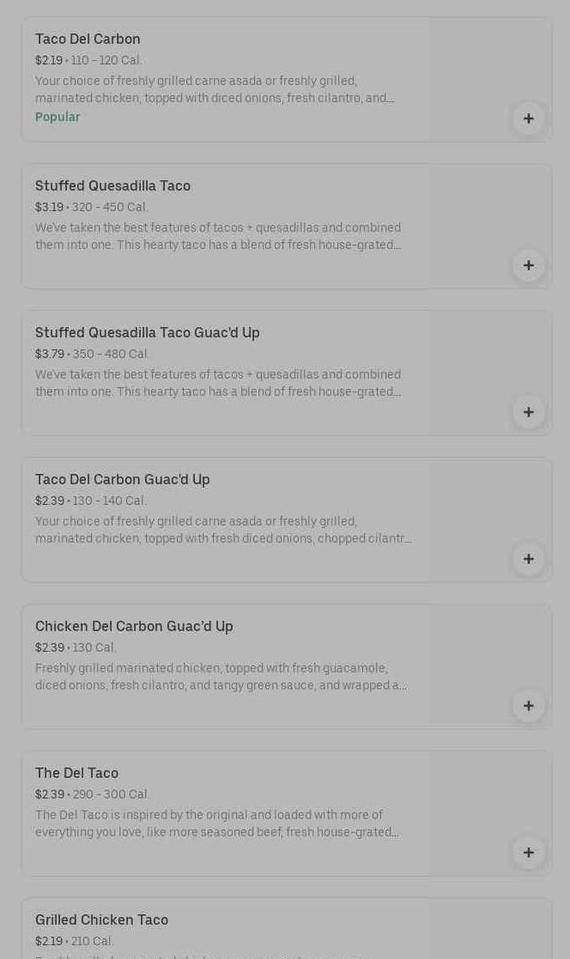Add Taco Del Carbon Guac'd Up to cart
Viewport: 570px width, 959px height.
coord(528,559)
